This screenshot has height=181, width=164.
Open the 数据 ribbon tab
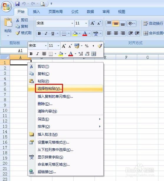(x=90, y=12)
